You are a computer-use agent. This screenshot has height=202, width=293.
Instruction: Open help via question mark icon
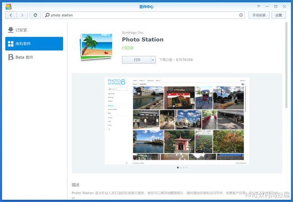tap(259, 6)
